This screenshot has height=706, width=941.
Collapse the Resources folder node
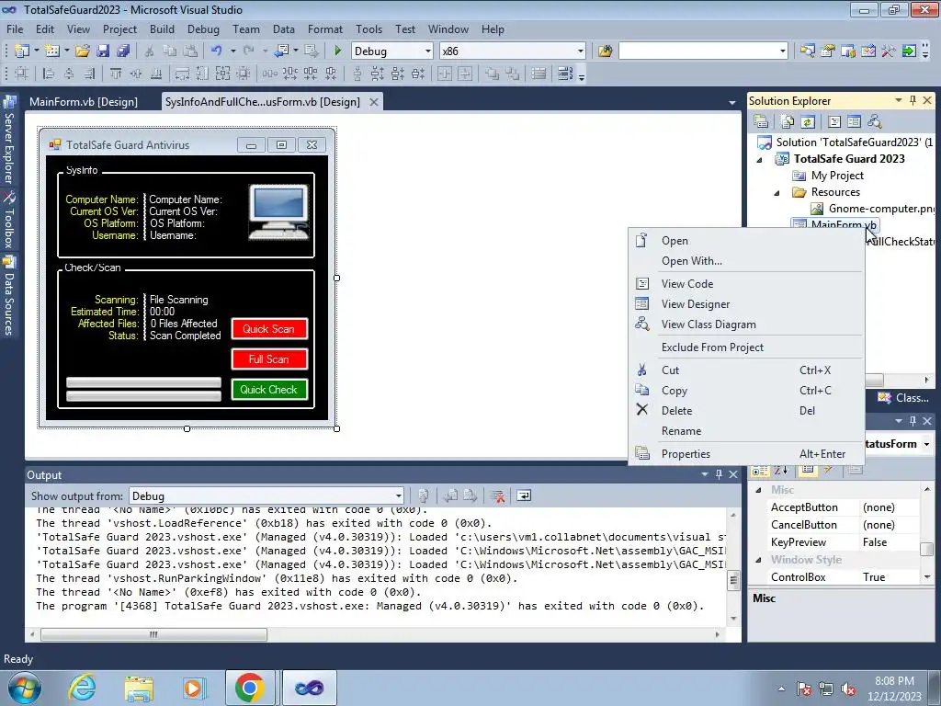pyautogui.click(x=777, y=193)
